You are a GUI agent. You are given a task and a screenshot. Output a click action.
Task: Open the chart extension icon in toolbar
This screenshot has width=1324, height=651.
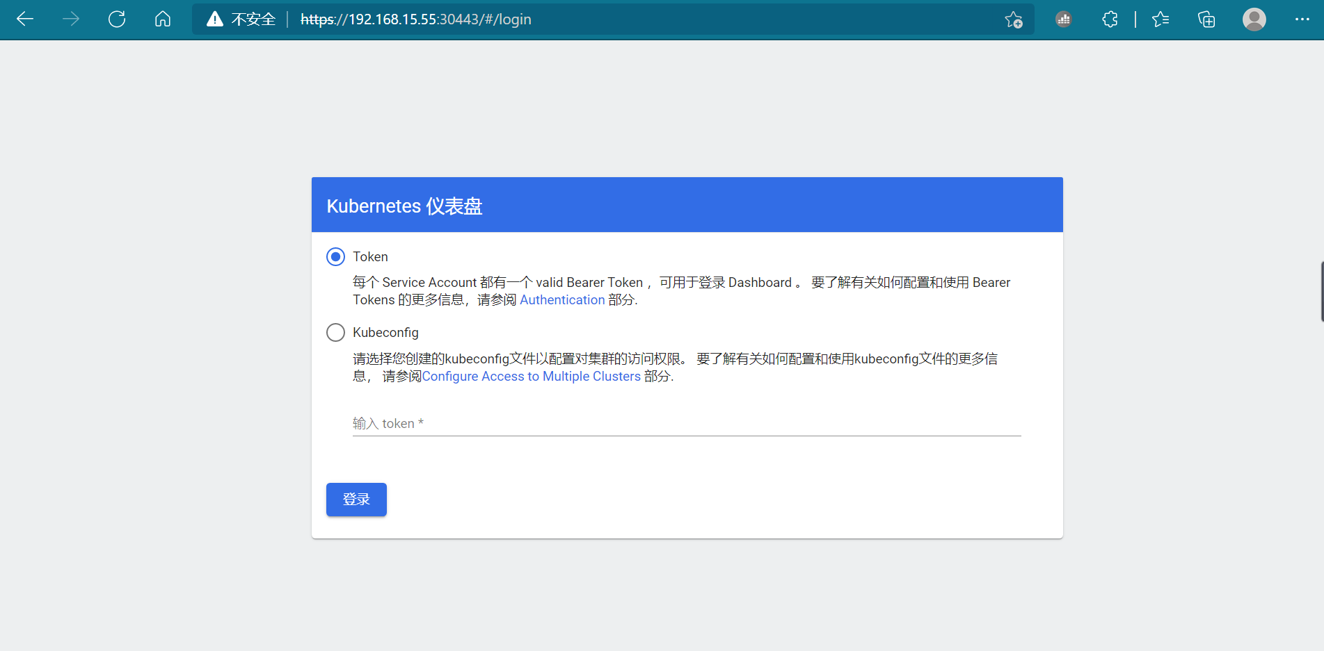pyautogui.click(x=1064, y=19)
